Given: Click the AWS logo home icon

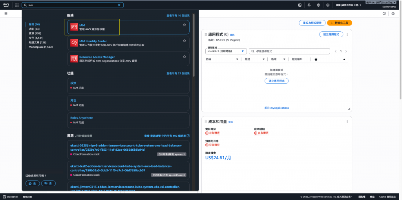Looking at the screenshot, I should point(6,5).
